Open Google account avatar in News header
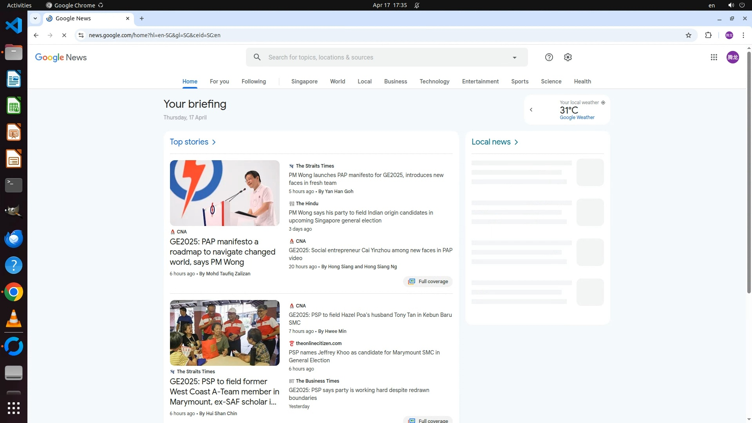 click(x=732, y=57)
